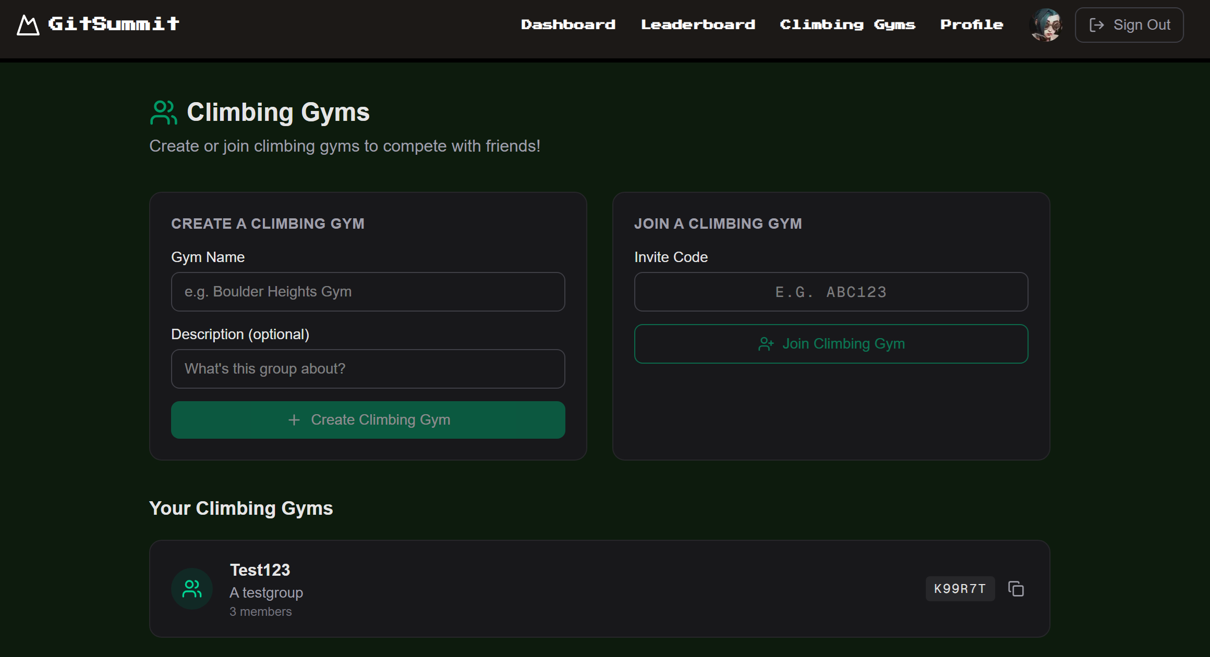This screenshot has width=1210, height=657.
Task: Focus the Description optional input
Action: 368,369
